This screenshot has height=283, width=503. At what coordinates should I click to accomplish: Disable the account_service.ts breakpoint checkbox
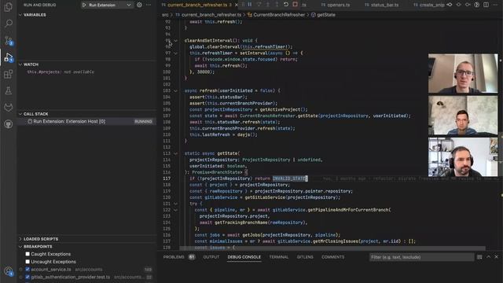tap(28, 269)
